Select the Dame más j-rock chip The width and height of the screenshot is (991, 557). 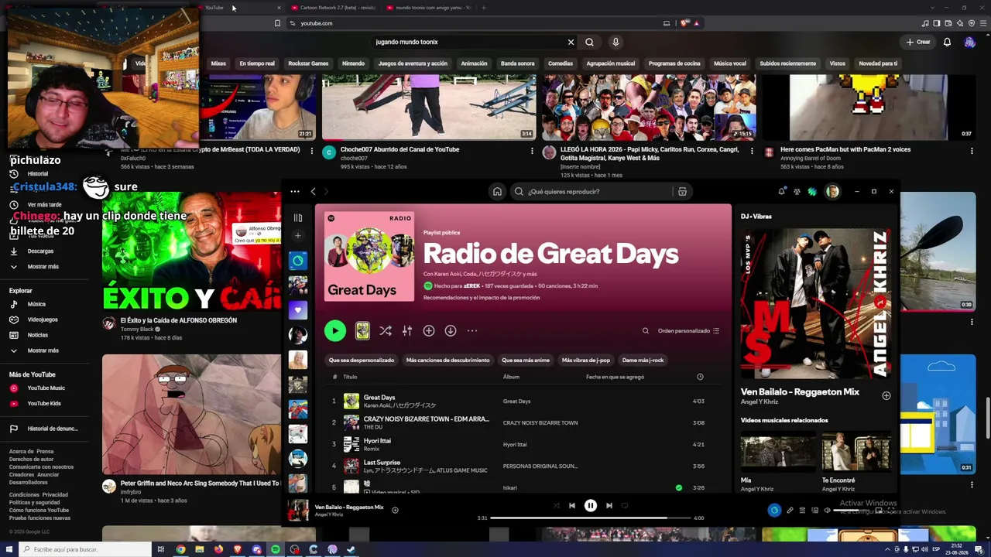click(643, 360)
